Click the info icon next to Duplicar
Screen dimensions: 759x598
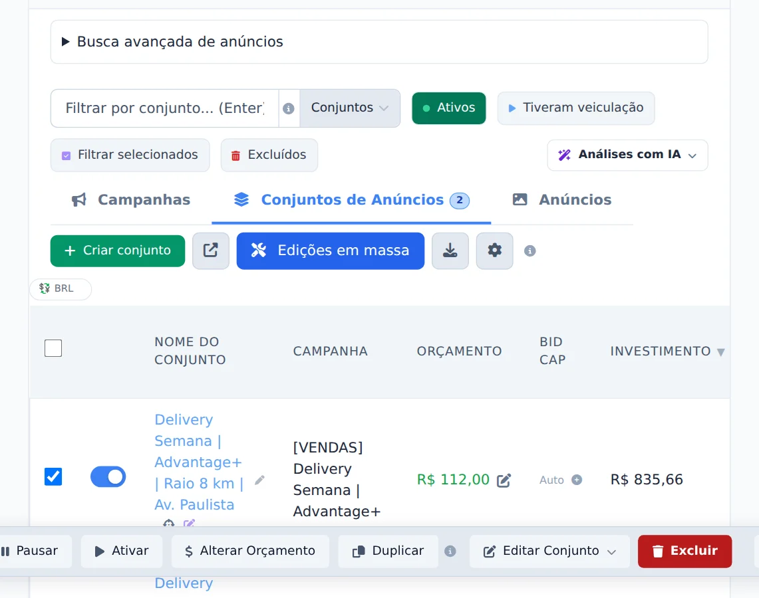click(x=450, y=551)
